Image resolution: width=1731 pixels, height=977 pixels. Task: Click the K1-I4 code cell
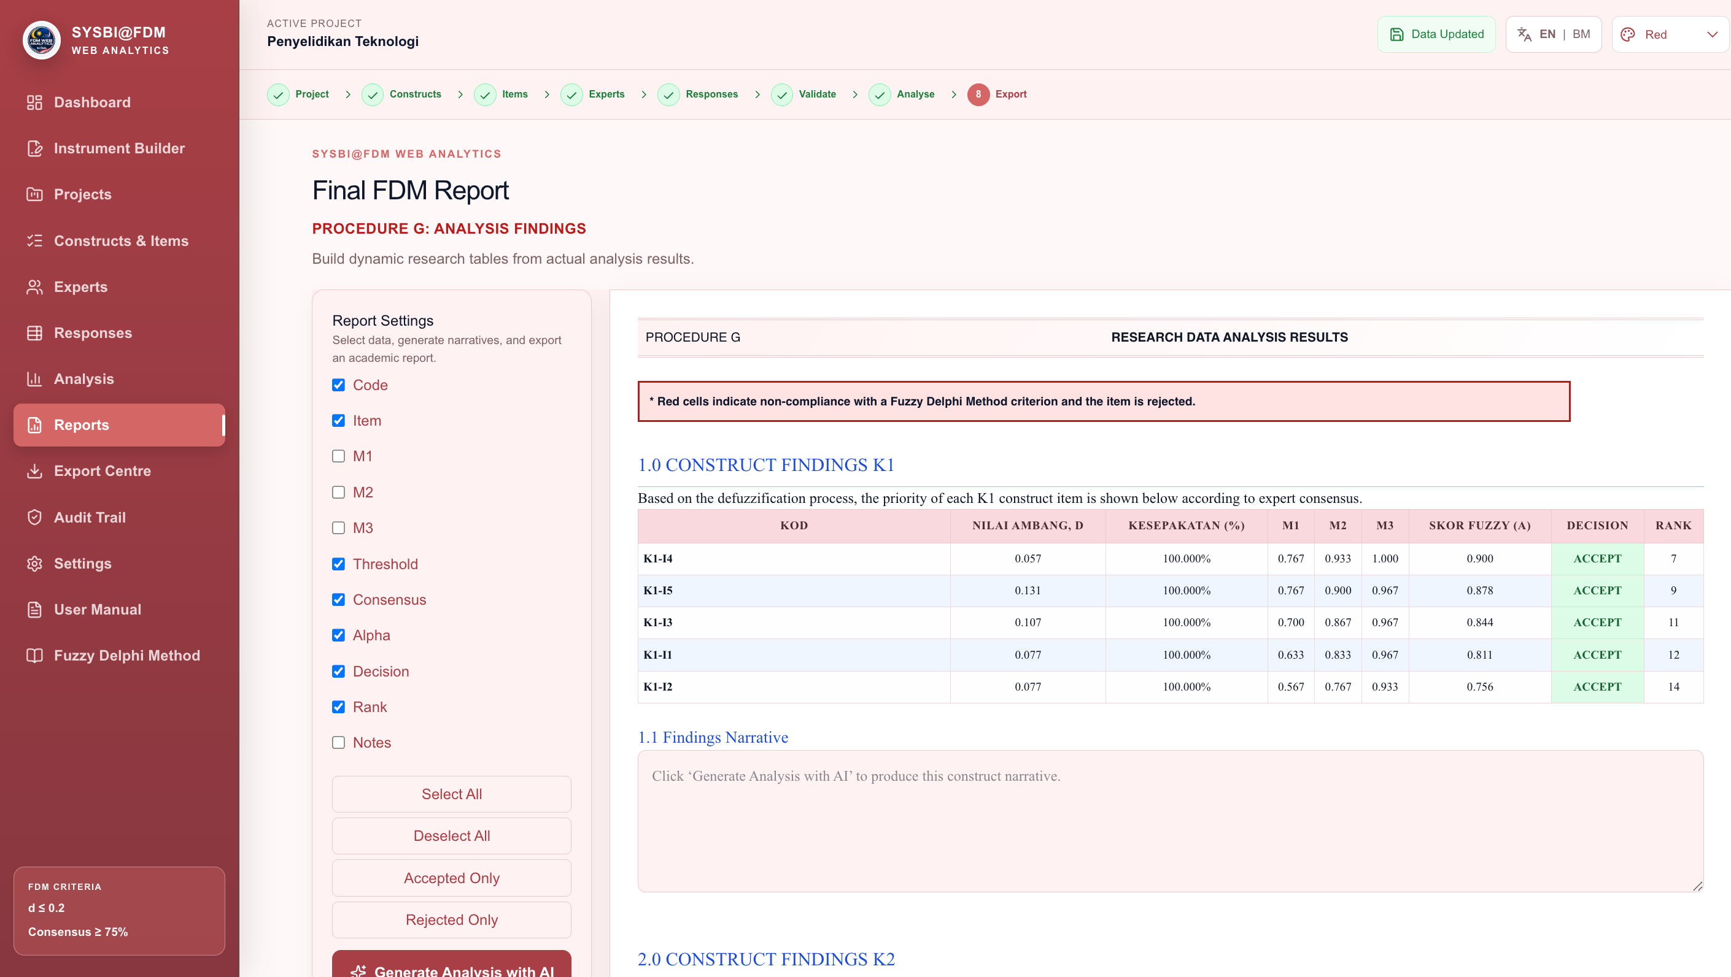[794, 559]
